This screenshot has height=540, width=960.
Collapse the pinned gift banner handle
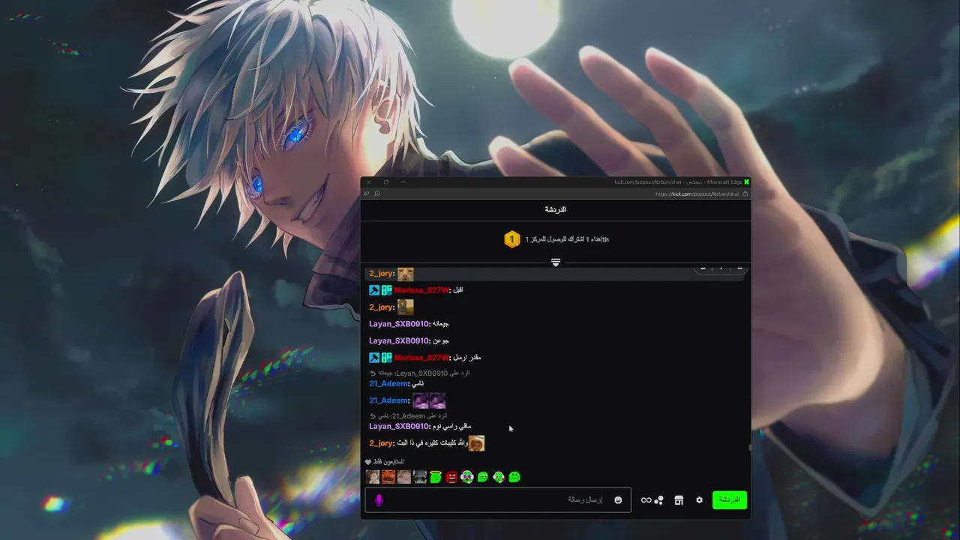click(x=556, y=262)
